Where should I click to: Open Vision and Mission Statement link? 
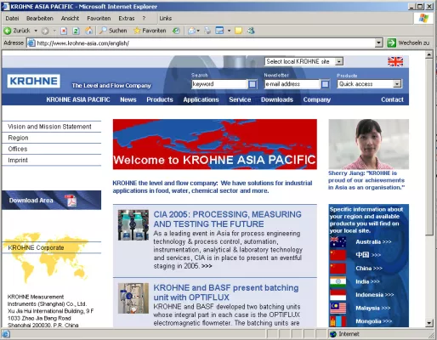point(49,127)
